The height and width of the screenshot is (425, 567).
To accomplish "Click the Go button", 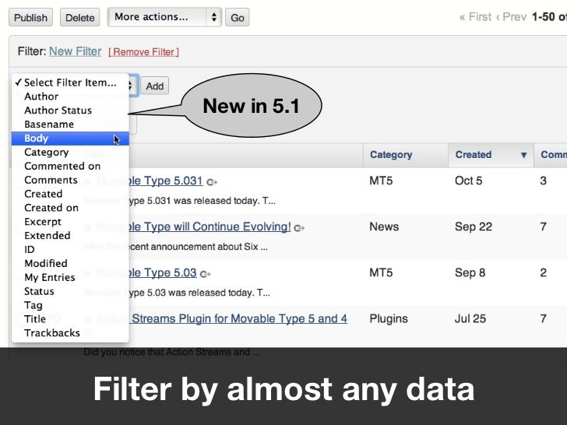I will click(238, 17).
